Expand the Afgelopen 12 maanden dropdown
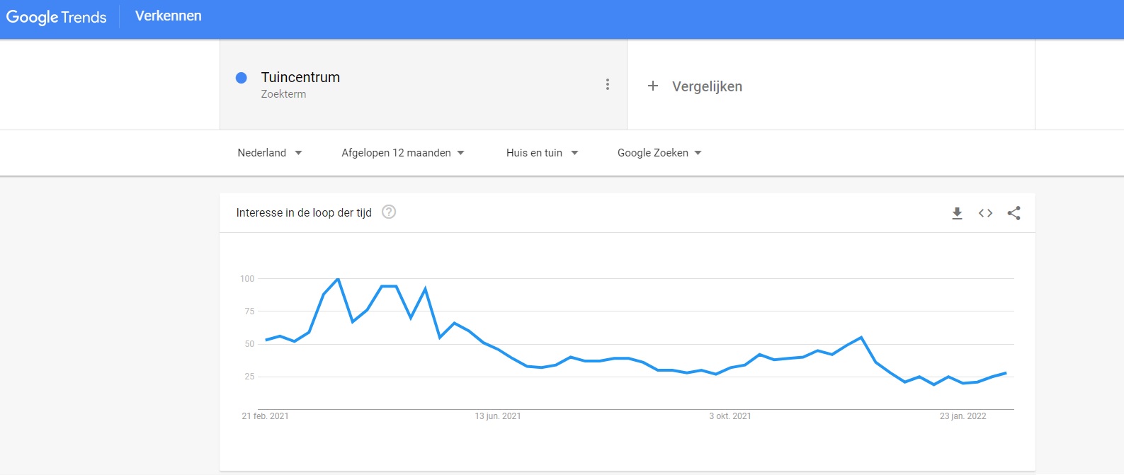This screenshot has height=475, width=1124. 402,153
